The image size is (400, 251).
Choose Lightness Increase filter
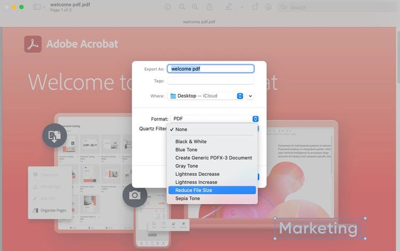click(212, 182)
